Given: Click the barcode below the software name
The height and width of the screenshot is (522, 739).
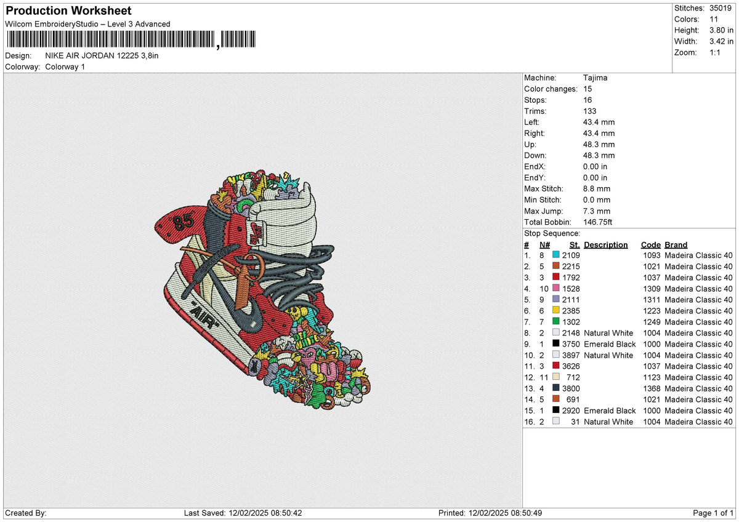Looking at the screenshot, I should tap(130, 40).
